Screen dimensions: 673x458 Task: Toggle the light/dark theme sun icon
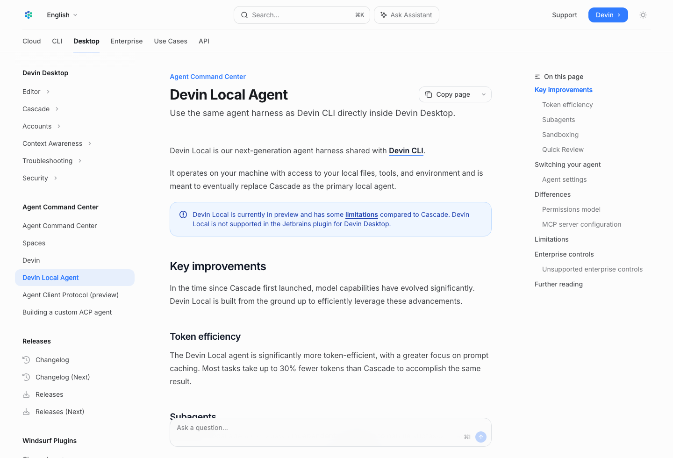pos(643,15)
